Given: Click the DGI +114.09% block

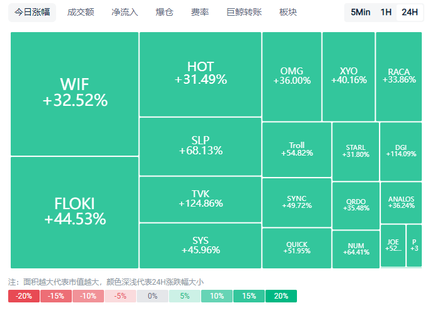Looking at the screenshot, I should 401,151.
